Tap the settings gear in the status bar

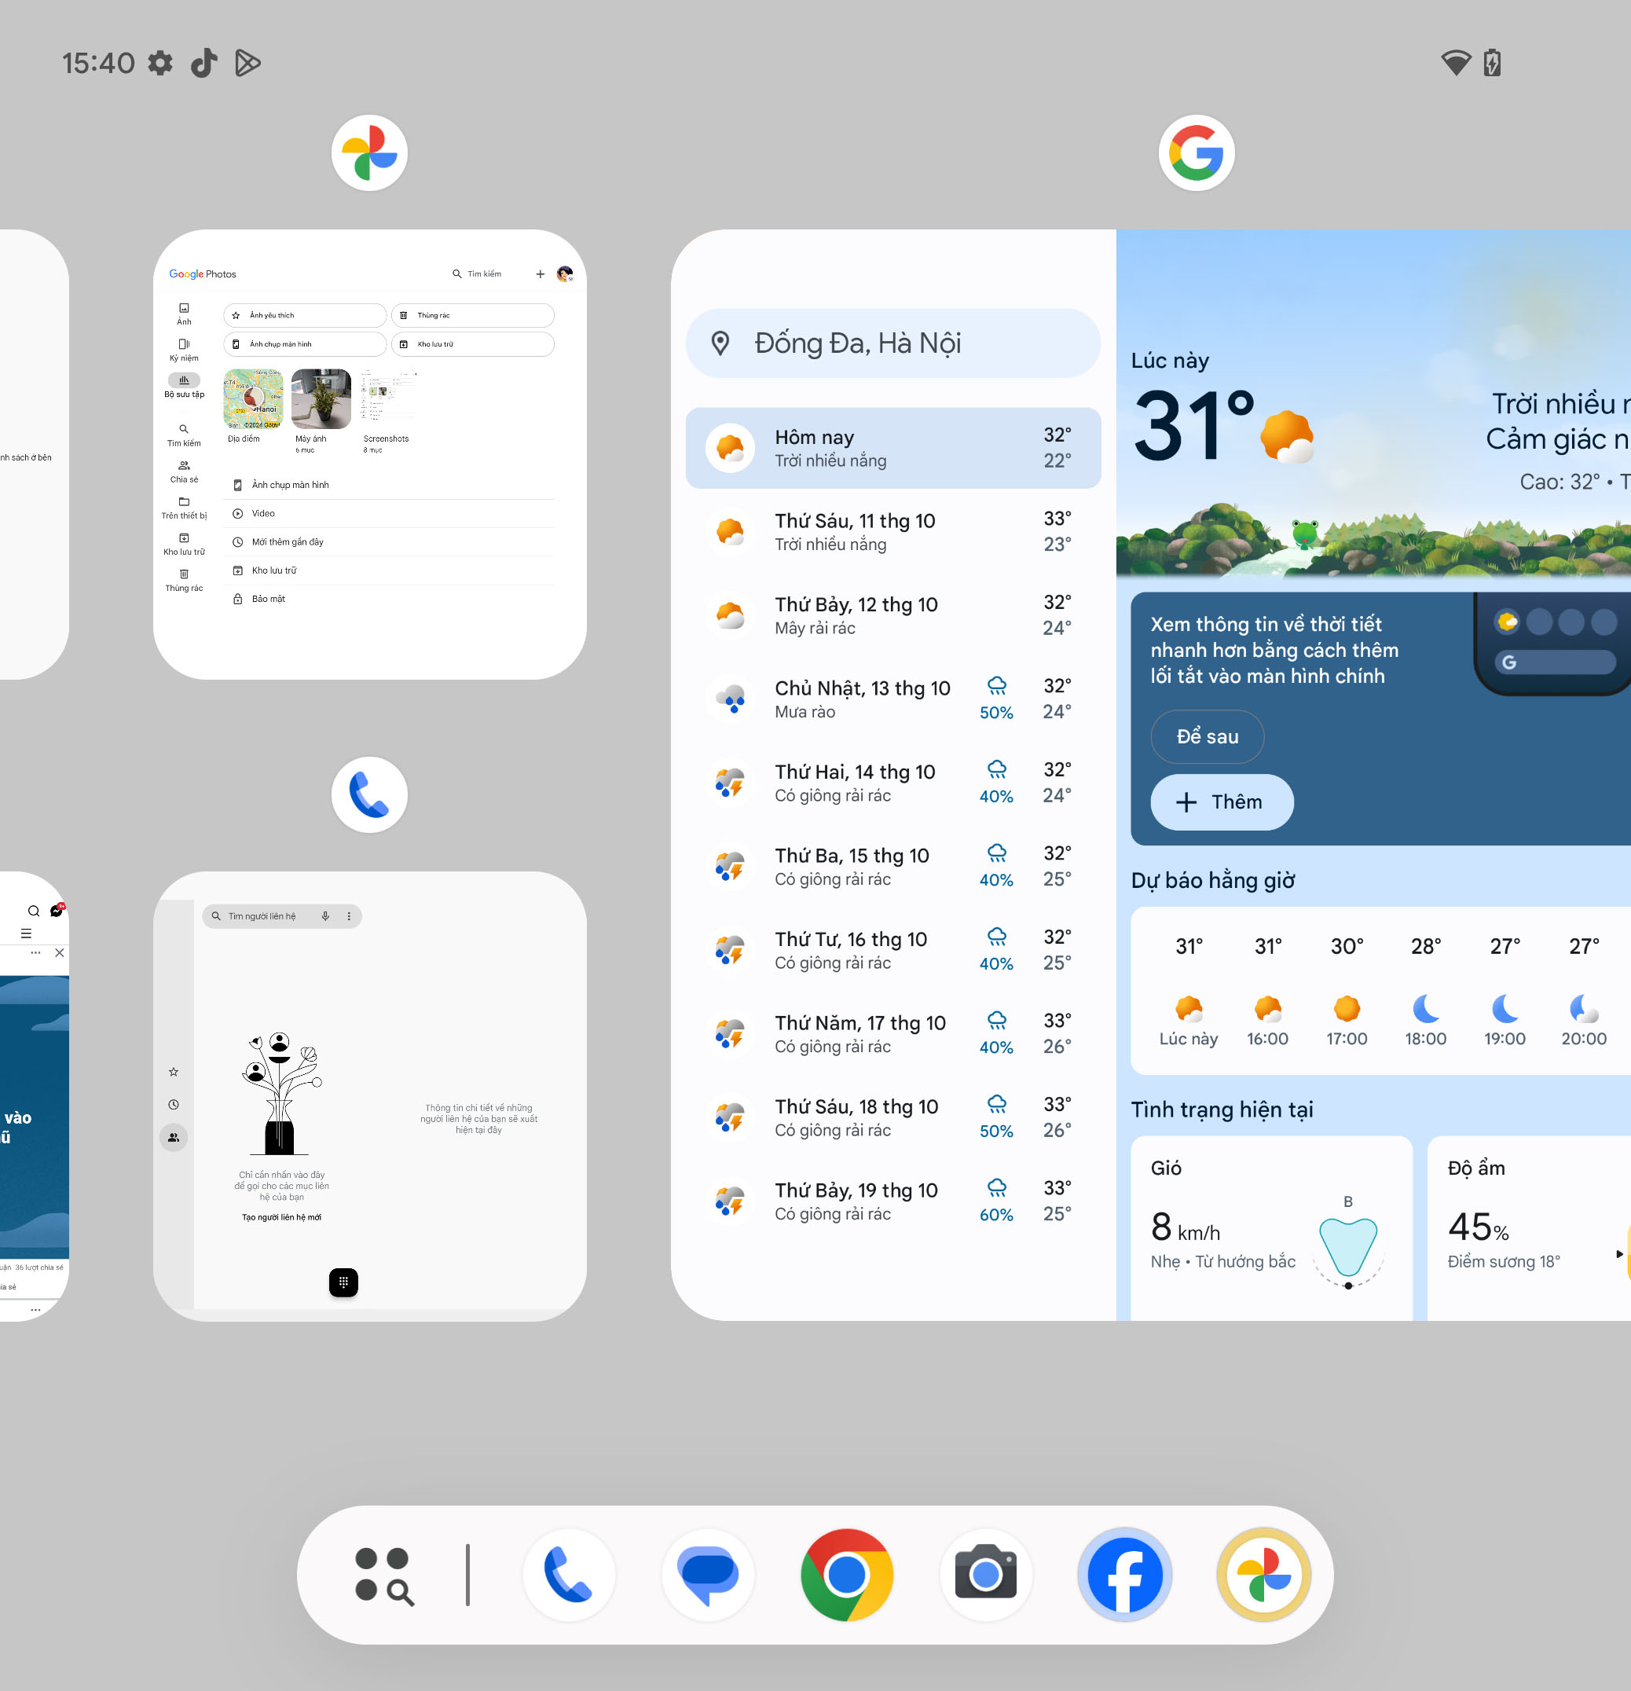pyautogui.click(x=160, y=63)
